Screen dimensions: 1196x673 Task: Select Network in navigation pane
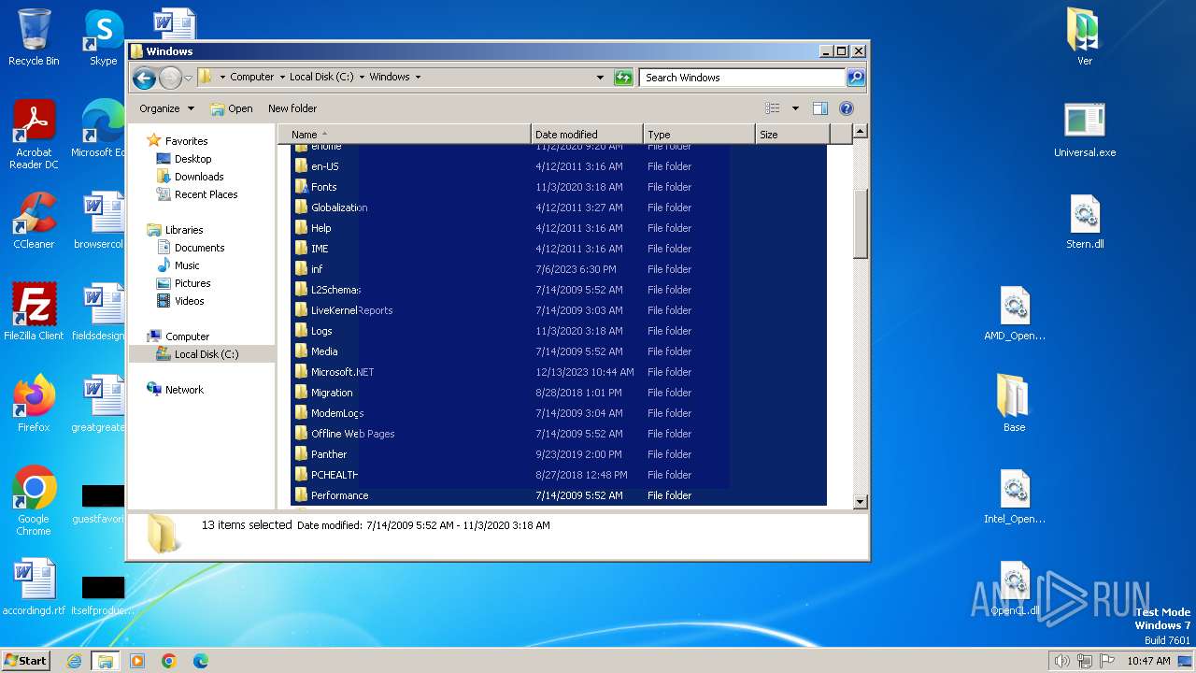184,390
